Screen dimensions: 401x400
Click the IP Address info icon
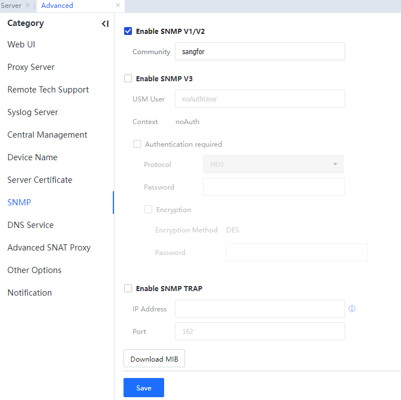click(352, 309)
